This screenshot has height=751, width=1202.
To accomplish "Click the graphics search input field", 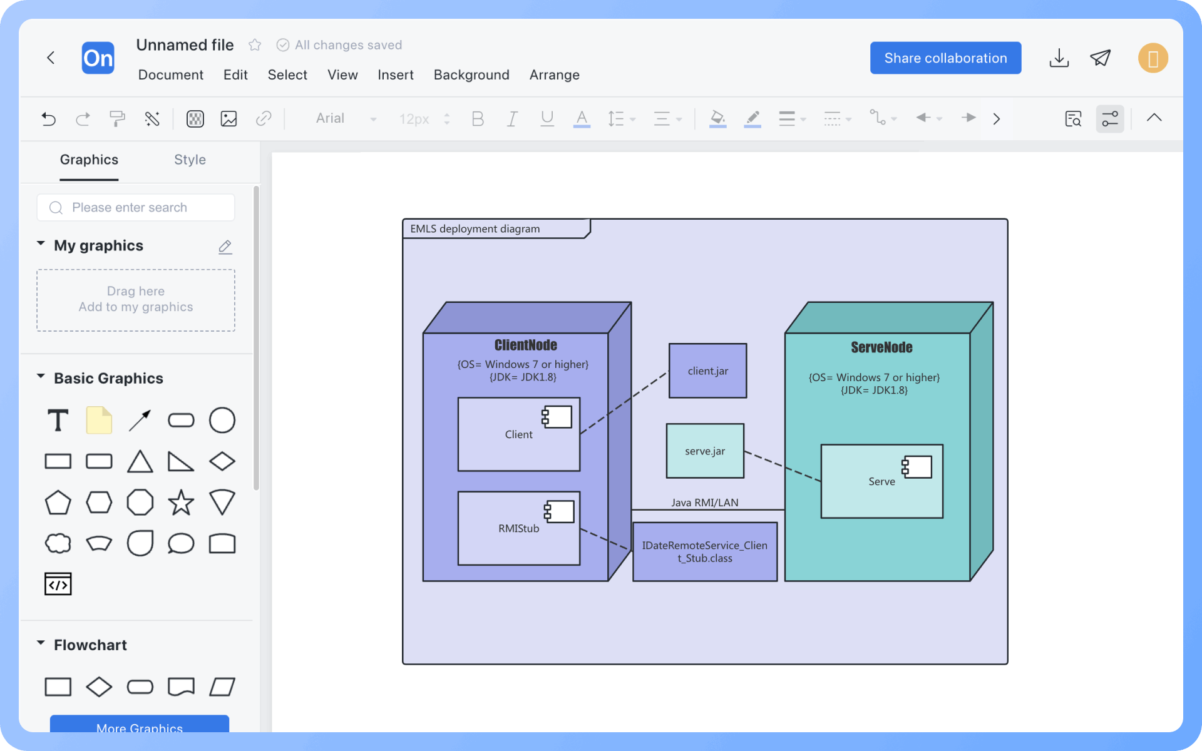I will [x=136, y=208].
